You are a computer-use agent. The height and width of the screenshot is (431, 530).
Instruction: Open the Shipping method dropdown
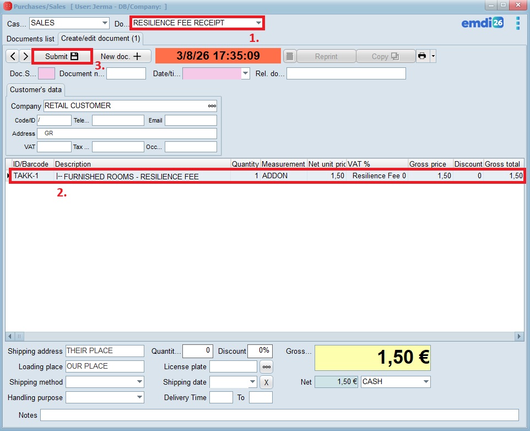pos(139,382)
